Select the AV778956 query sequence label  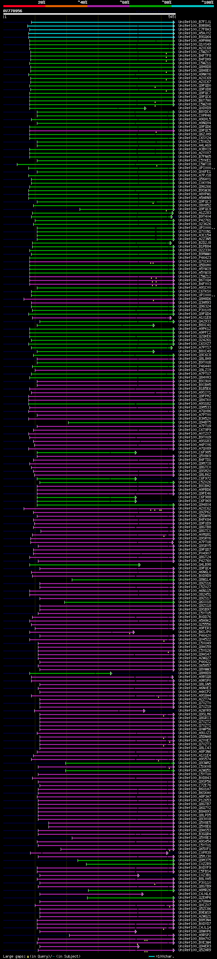point(13,11)
